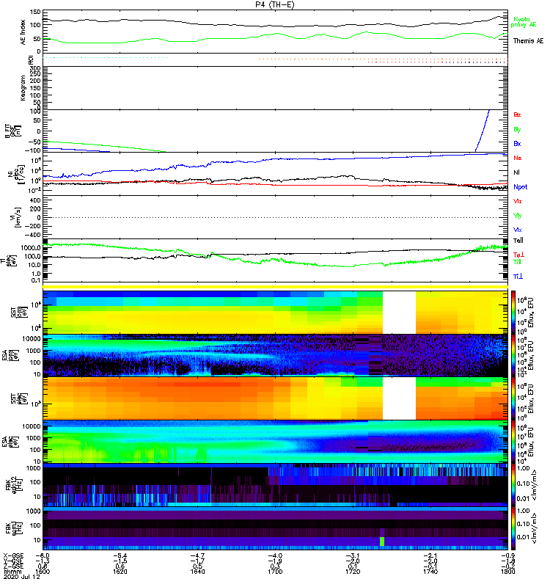Click the -4.7 X-GSE position value
This screenshot has height=587, width=550.
tap(197, 555)
